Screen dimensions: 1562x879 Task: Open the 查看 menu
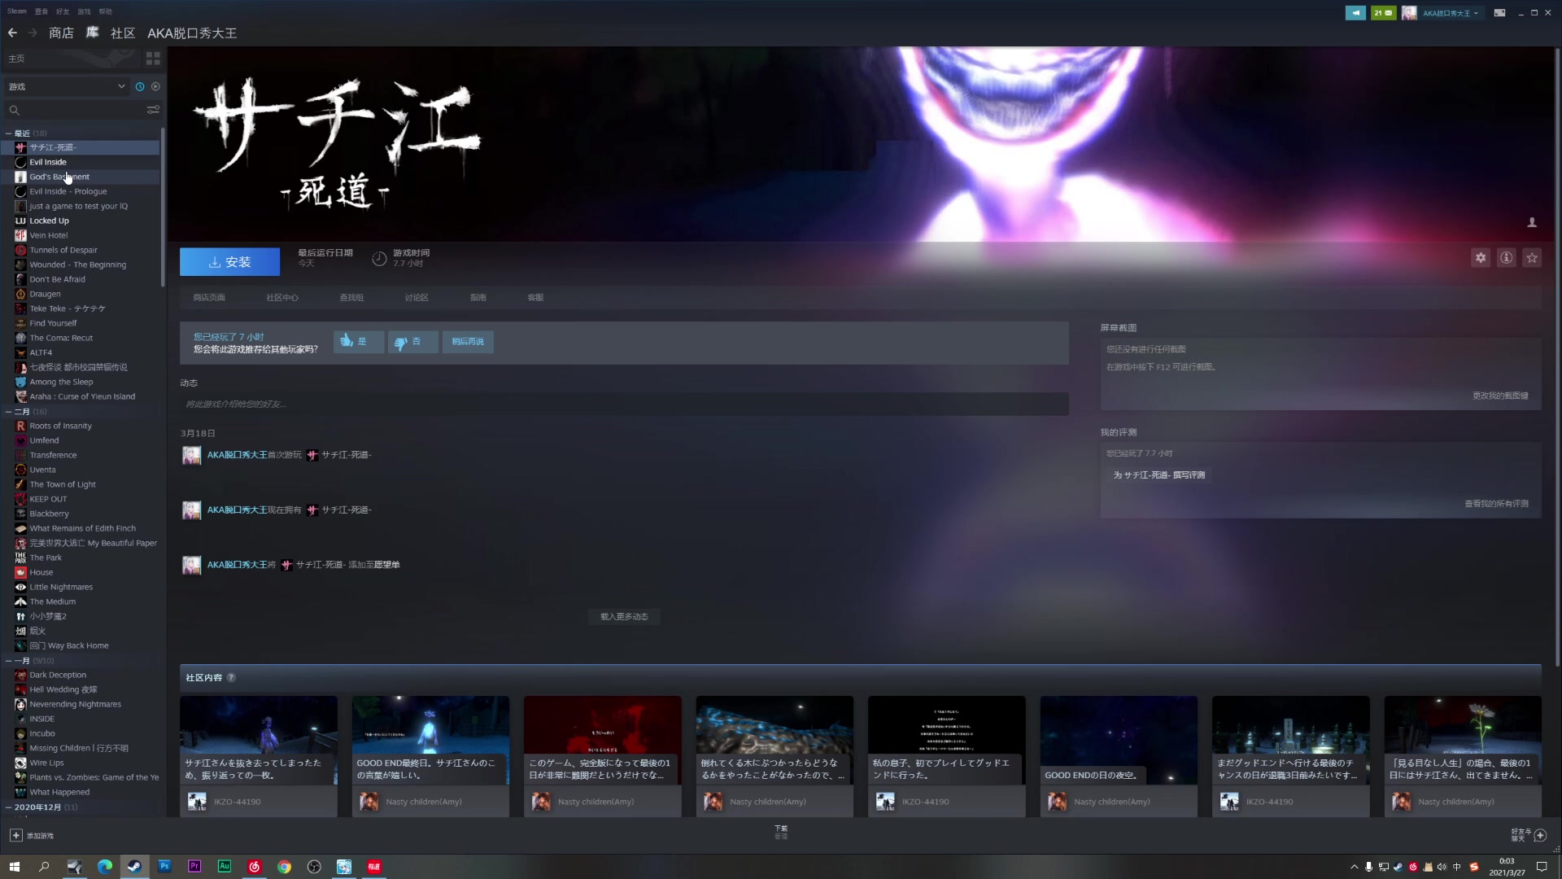pos(41,11)
